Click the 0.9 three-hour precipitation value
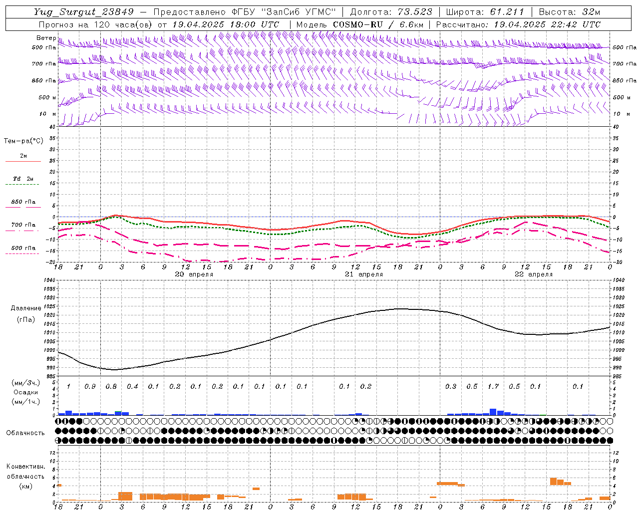 [90, 387]
